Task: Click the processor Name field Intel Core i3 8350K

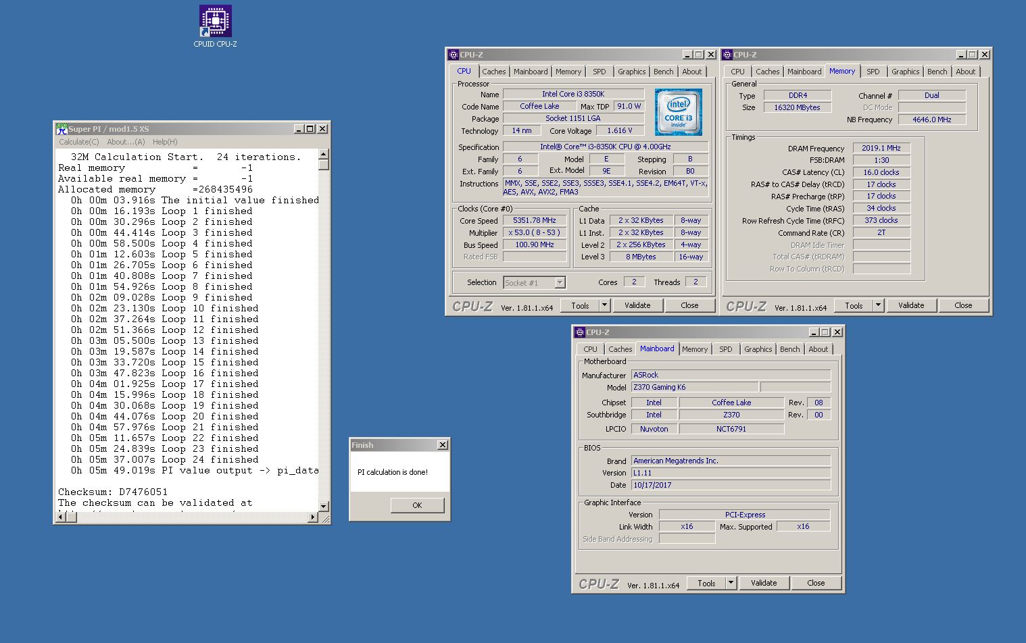Action: point(573,94)
